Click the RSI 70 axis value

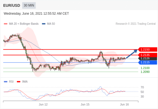pyautogui.click(x=142, y=87)
